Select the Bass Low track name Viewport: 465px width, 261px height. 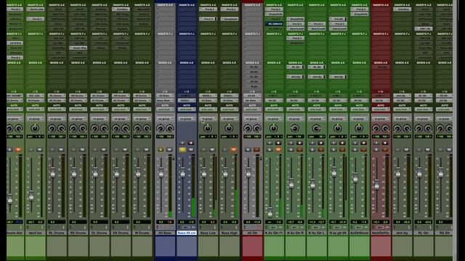[208, 233]
